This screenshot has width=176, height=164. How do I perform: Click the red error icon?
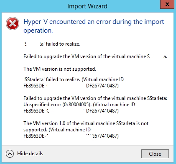click(x=13, y=23)
